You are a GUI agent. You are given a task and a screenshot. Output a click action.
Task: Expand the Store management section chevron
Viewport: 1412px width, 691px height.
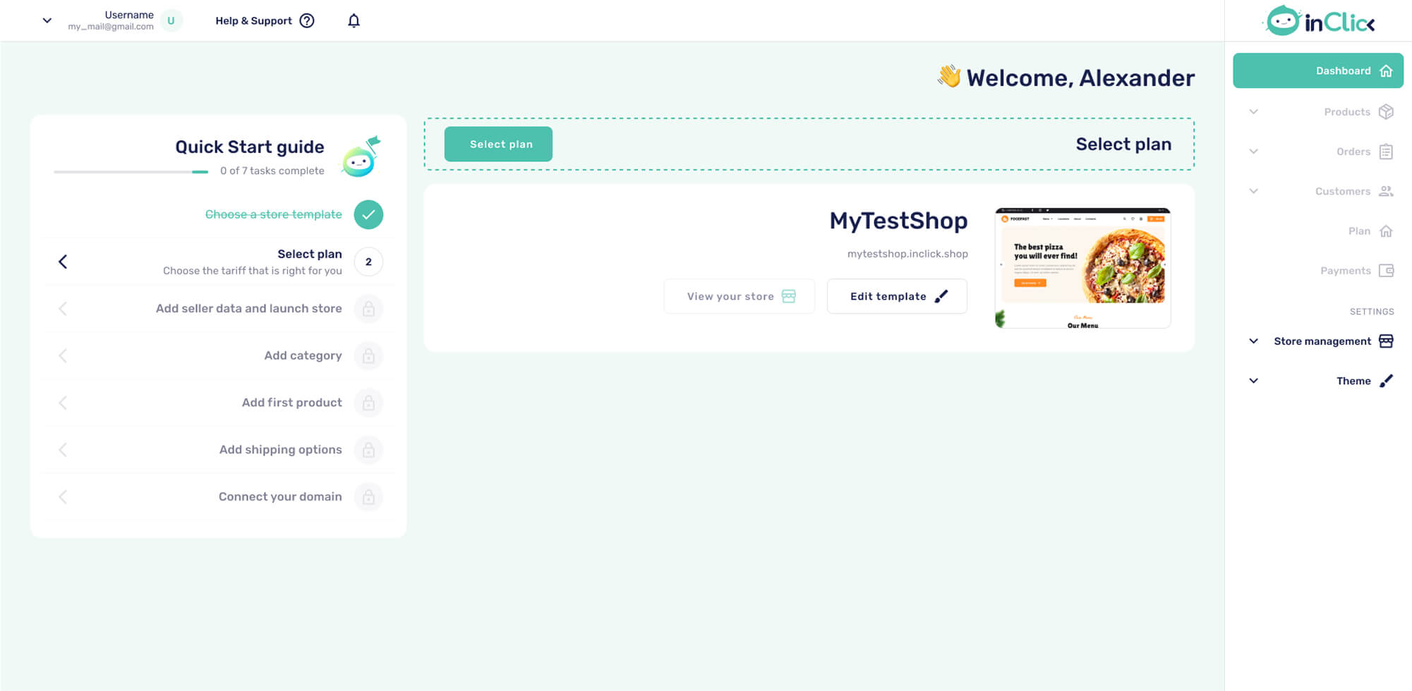pos(1253,341)
